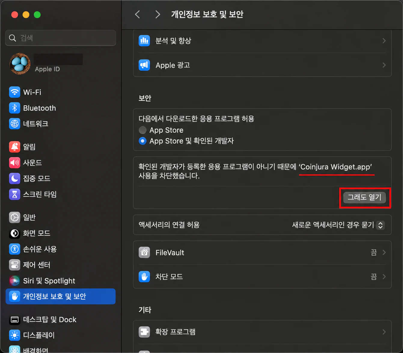Select 집중 모드 moon icon
Screen dimensions: 403x353
coord(14,178)
